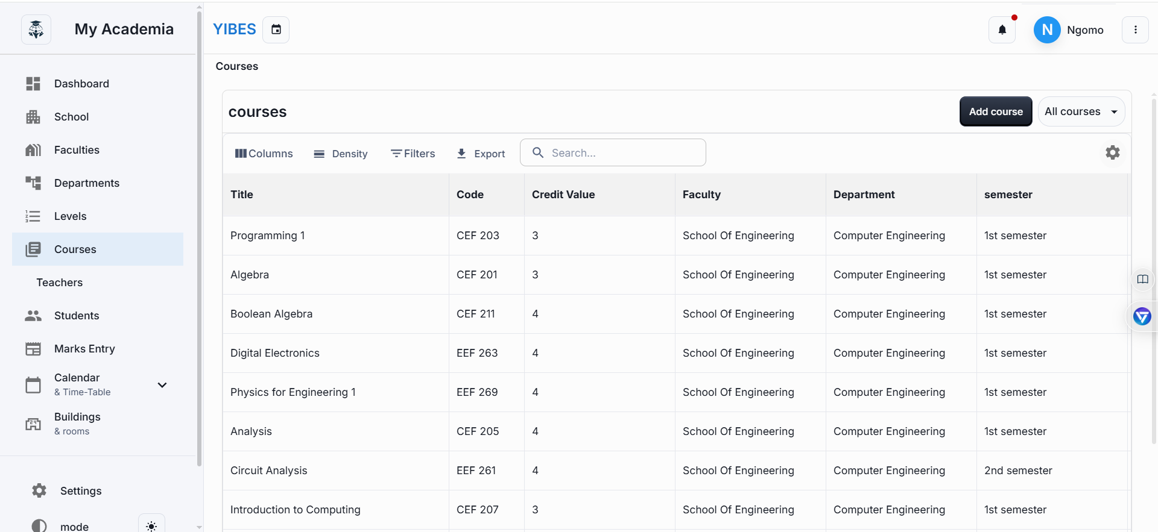Open table settings gear icon
Screen dimensions: 1158x532
1112,153
